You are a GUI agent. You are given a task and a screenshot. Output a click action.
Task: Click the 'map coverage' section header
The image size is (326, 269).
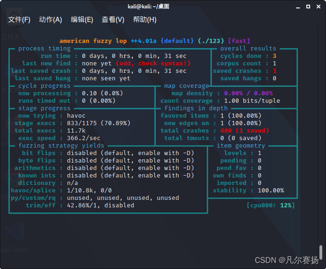click(x=186, y=86)
